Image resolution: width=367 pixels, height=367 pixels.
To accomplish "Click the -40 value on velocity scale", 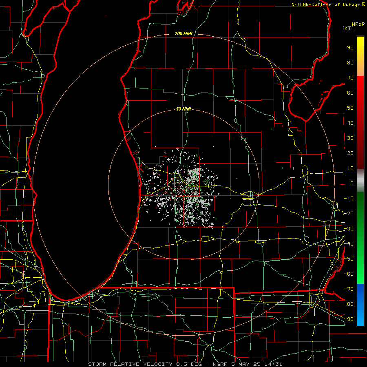I will click(349, 244).
